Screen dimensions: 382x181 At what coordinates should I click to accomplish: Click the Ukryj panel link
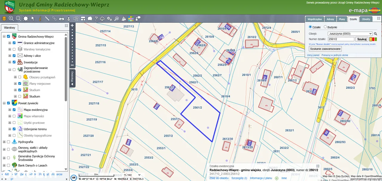pyautogui.click(x=313, y=55)
